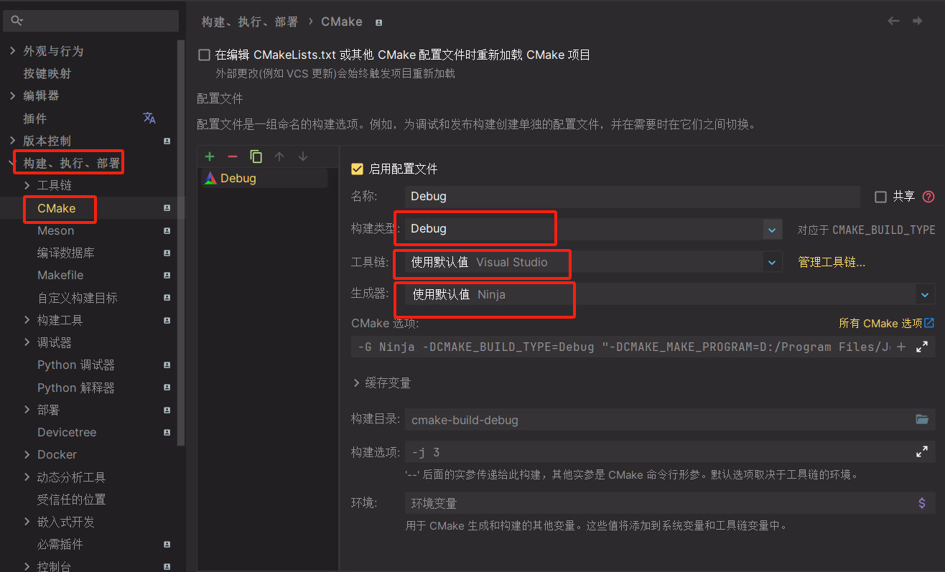The height and width of the screenshot is (572, 945).
Task: Click project-level badge on Makefile row
Action: 167,276
